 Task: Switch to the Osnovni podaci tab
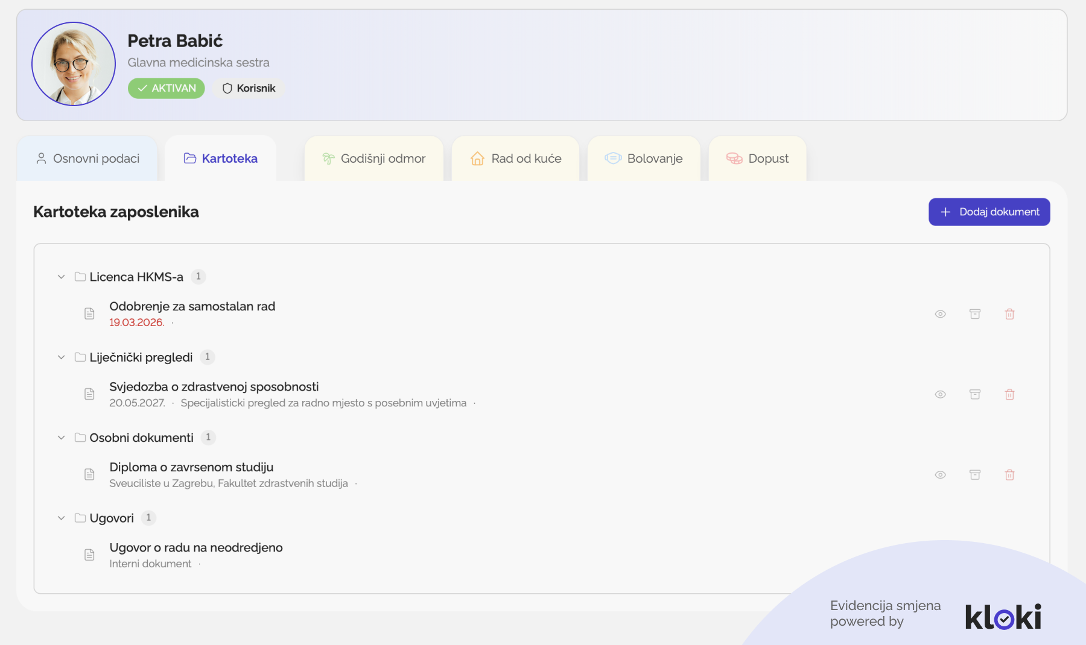tap(87, 159)
